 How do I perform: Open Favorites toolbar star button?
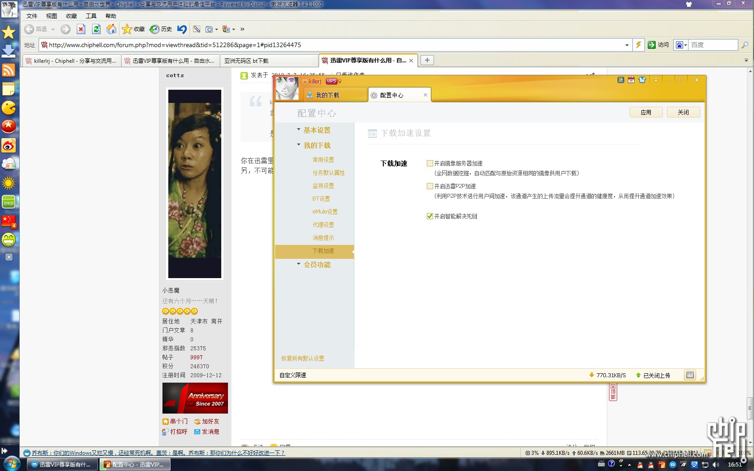coord(133,29)
